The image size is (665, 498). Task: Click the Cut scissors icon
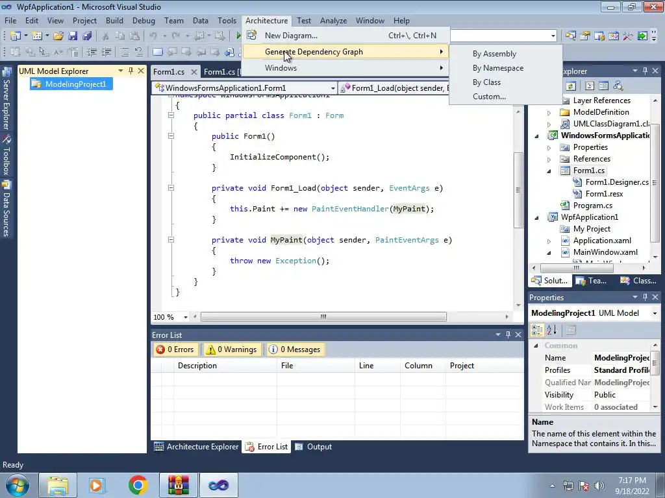[106, 36]
